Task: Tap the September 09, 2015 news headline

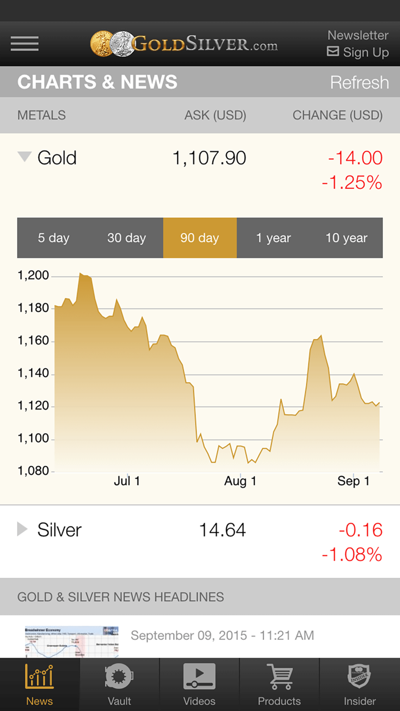Action: tap(222, 635)
